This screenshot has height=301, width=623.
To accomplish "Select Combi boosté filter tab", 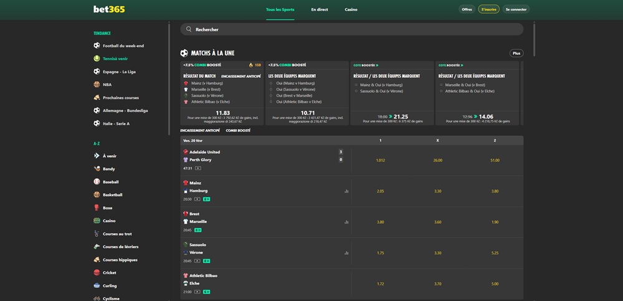I will click(238, 130).
